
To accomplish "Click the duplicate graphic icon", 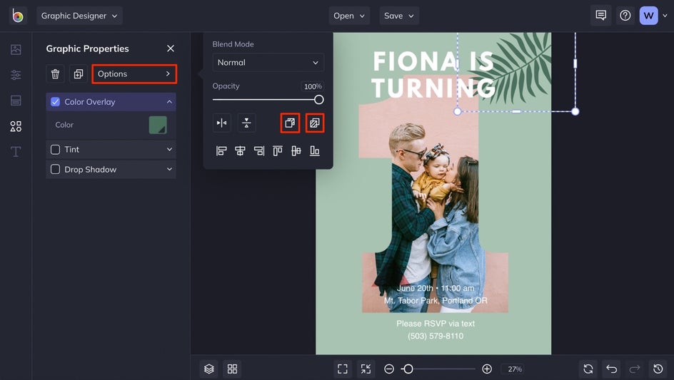I will (x=79, y=74).
